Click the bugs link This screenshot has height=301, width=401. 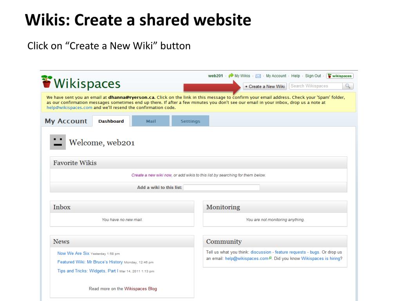click(x=314, y=252)
